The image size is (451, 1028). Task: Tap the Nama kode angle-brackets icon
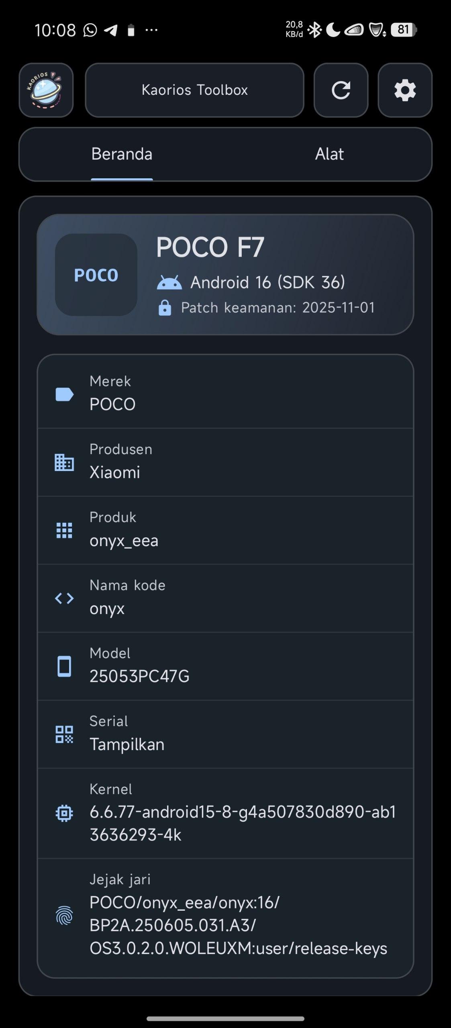point(64,598)
